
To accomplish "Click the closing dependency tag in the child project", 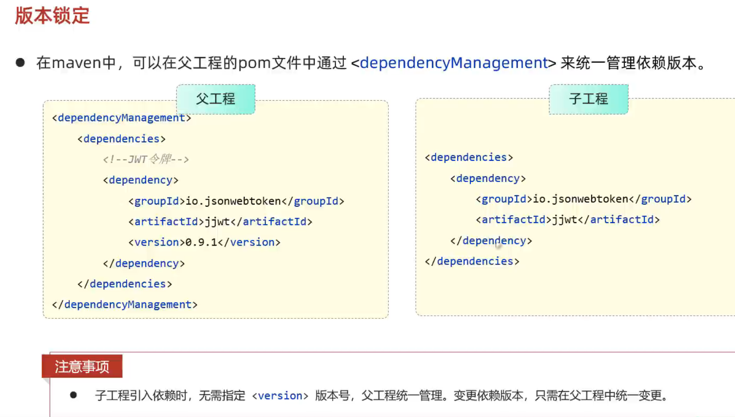I will pos(491,241).
